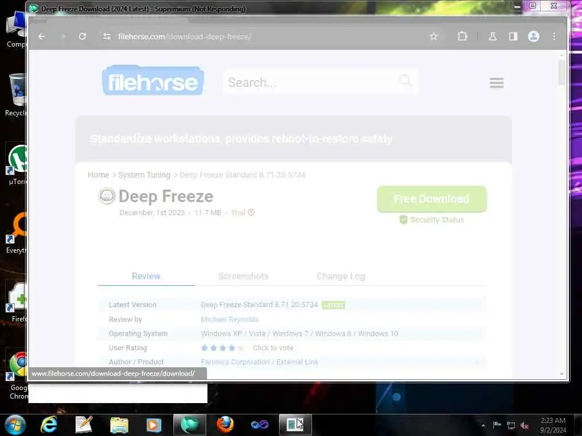Click the Free Download button

tap(432, 199)
